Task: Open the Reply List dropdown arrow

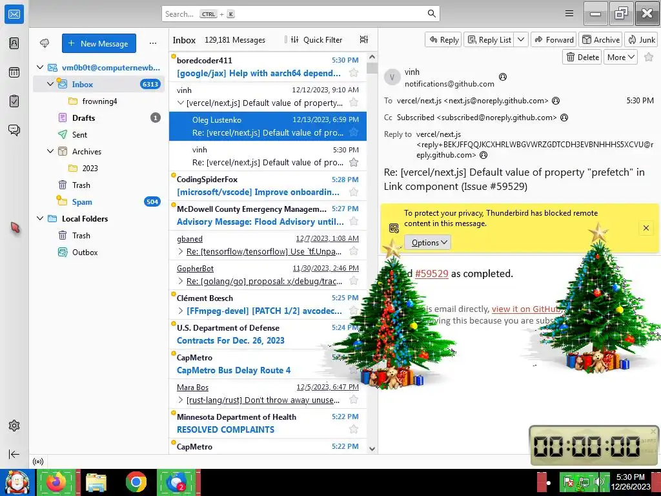Action: [x=521, y=39]
